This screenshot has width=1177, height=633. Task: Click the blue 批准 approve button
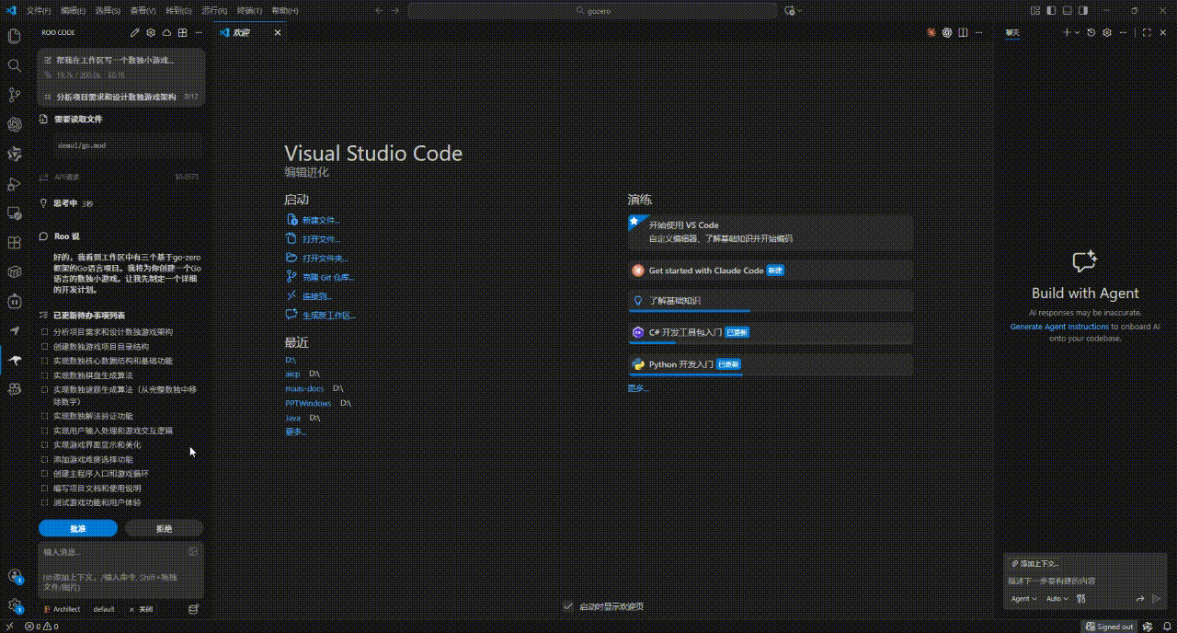(x=78, y=528)
